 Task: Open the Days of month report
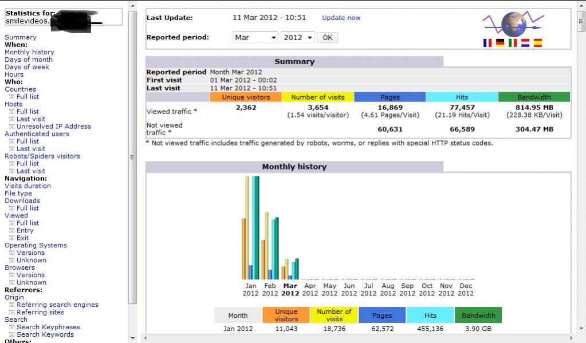pyautogui.click(x=29, y=60)
